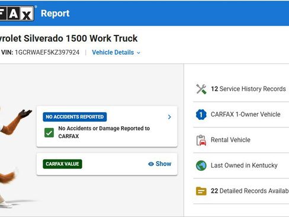Click the green checkmark box icon
This screenshot has width=289, height=217.
pos(49,133)
